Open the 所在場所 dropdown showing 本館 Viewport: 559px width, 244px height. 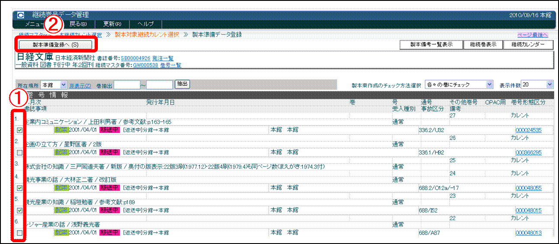[x=54, y=85]
